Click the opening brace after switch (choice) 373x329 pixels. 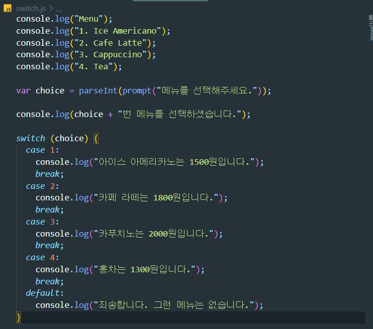click(x=96, y=138)
